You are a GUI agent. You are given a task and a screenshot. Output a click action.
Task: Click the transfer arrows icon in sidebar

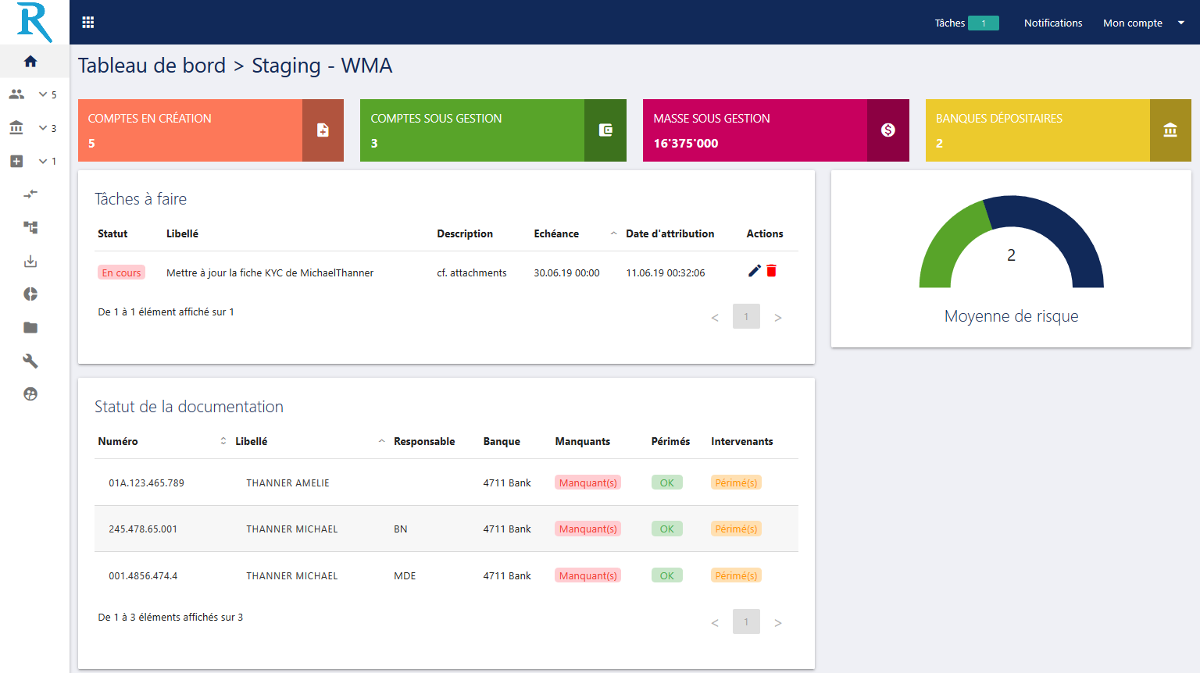click(x=30, y=194)
